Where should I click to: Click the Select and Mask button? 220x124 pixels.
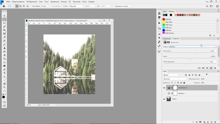(x=122, y=6)
